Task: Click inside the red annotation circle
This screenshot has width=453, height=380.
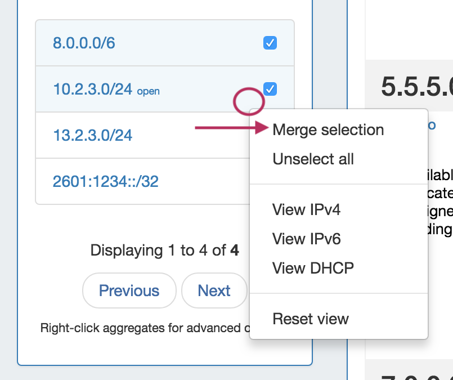Action: tap(249, 102)
